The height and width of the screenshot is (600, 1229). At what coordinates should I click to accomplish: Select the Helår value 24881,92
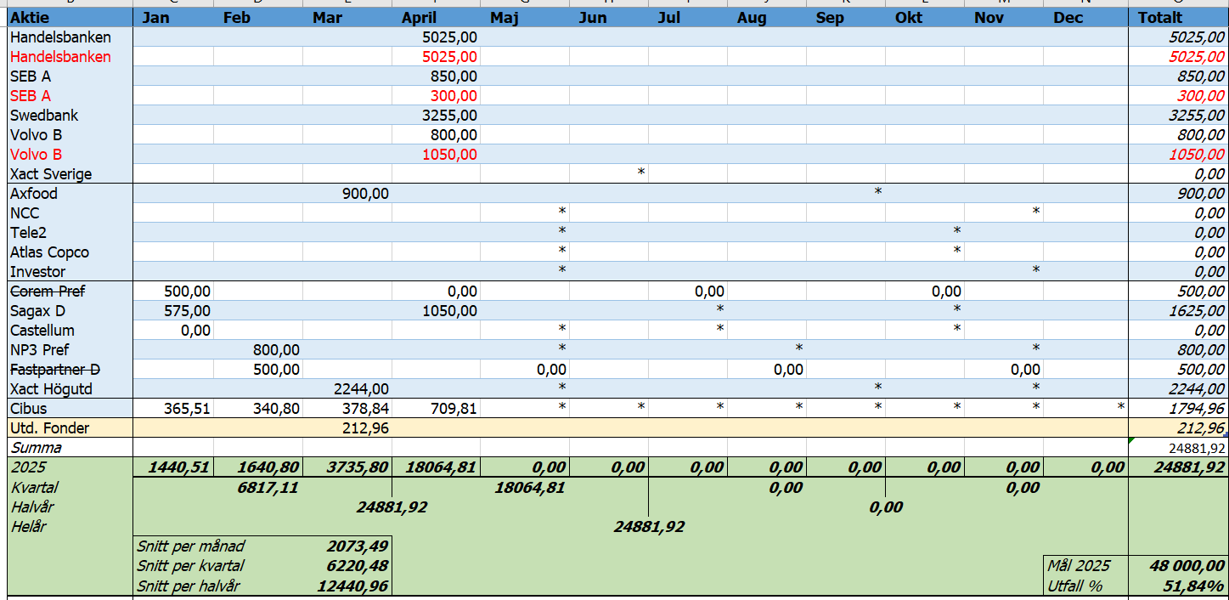649,527
